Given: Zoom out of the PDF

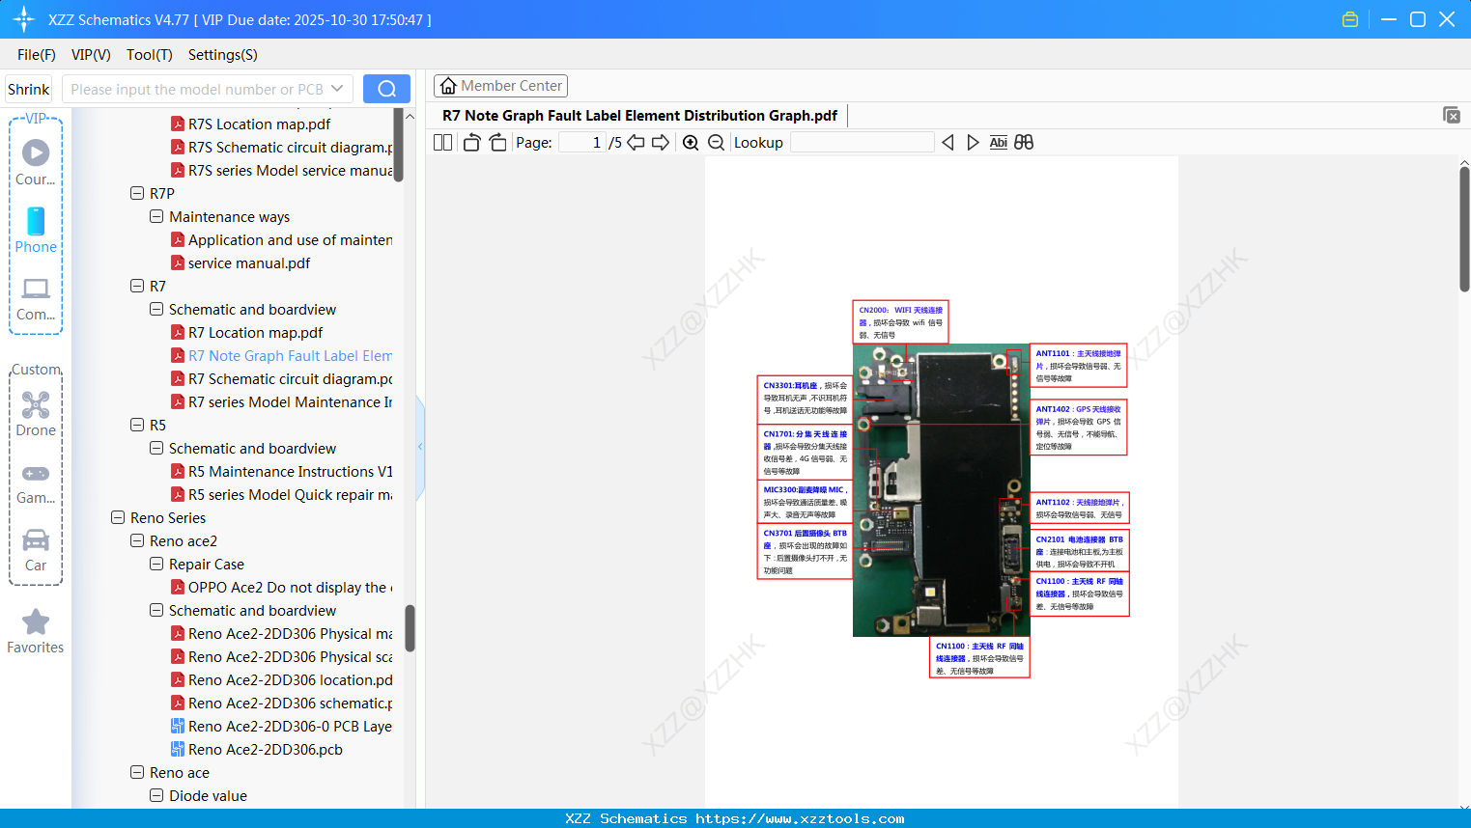Looking at the screenshot, I should click(x=716, y=143).
